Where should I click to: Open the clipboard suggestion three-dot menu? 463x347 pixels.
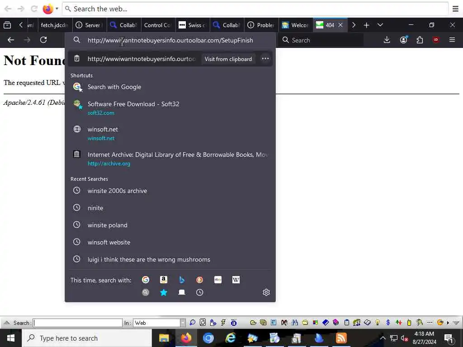pos(265,59)
